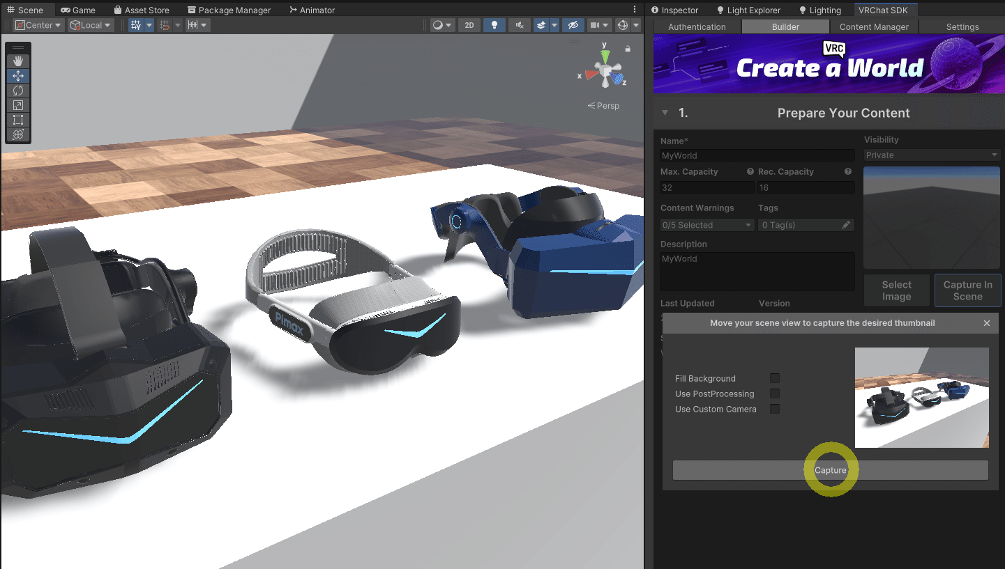Open the Center pivot mode dropdown
This screenshot has height=569, width=1005.
point(38,25)
